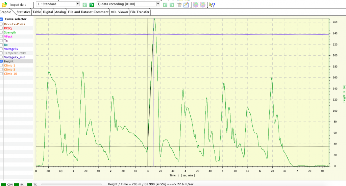Click the previous data record arrow icon

coord(165,4)
